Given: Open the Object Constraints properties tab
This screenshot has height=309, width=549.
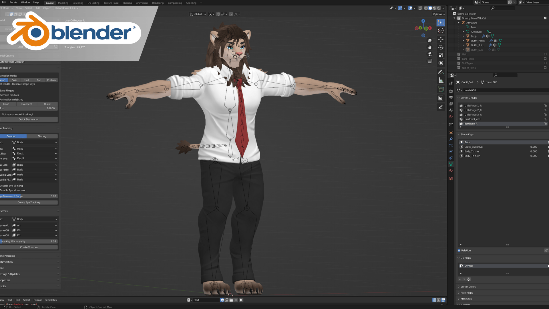Looking at the screenshot, I should coord(451,158).
